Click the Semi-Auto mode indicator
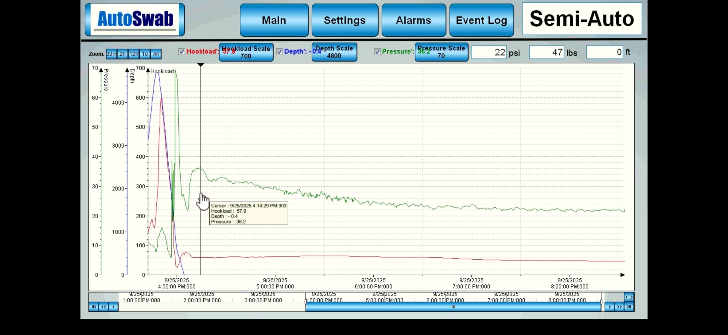Screen dimensions: 728x335 582,19
